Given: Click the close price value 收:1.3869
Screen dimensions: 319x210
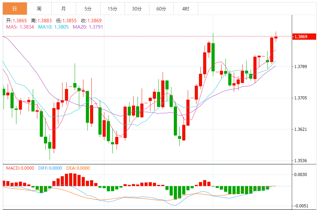Looking at the screenshot, I should pos(91,21).
